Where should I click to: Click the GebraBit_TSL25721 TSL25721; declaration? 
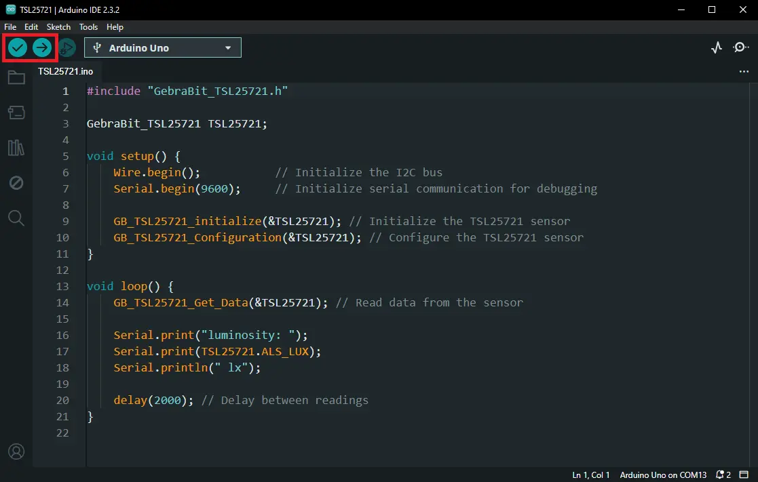[x=177, y=123]
